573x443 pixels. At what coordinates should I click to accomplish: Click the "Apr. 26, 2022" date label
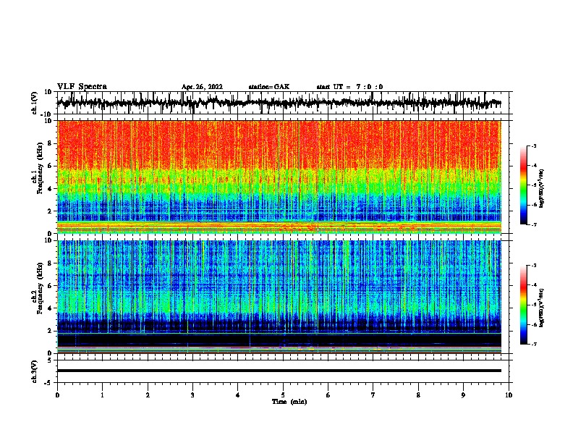pos(202,87)
